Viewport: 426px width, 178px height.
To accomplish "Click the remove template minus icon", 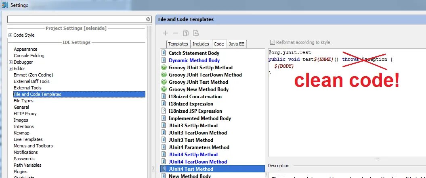I will point(176,33).
